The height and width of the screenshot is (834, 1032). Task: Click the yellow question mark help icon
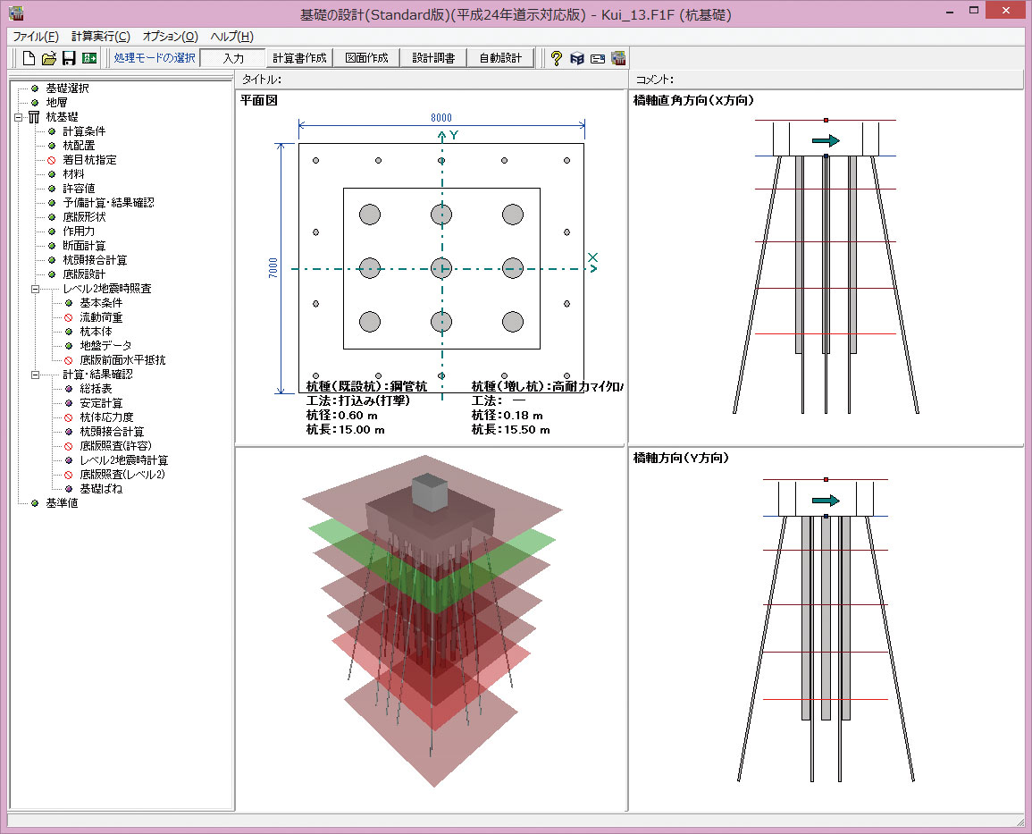(x=556, y=59)
